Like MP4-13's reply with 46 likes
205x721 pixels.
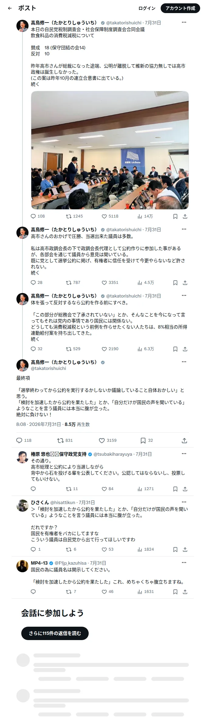(x=108, y=592)
